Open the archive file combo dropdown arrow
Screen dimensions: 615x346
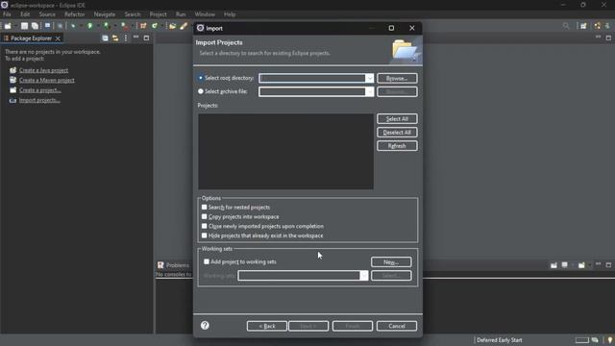coord(369,92)
